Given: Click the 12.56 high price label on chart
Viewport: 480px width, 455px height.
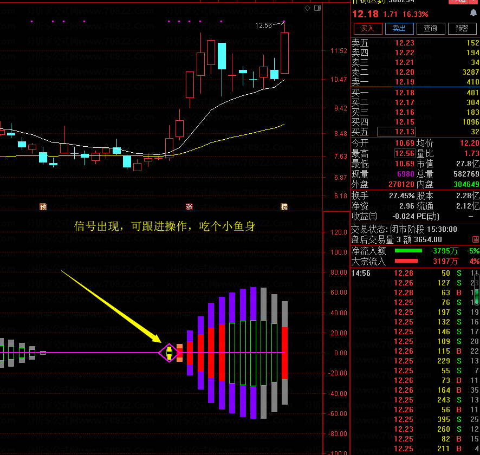Looking at the screenshot, I should click(263, 25).
